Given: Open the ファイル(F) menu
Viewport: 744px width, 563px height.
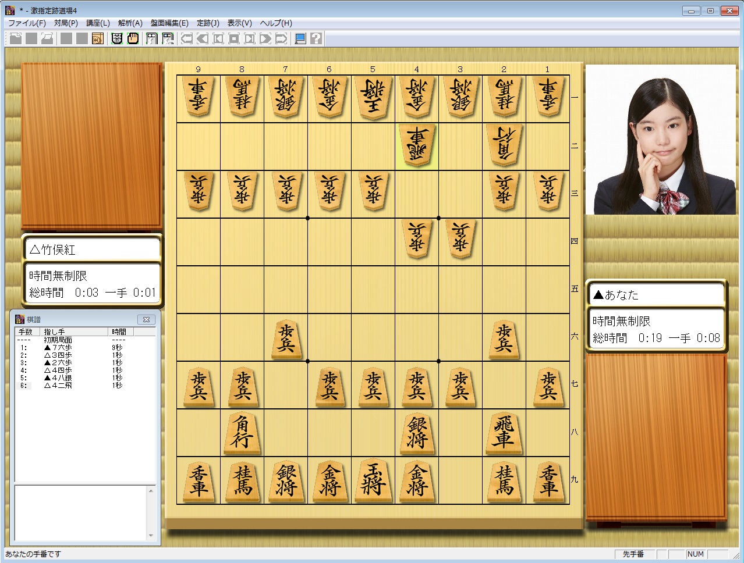Looking at the screenshot, I should pos(27,23).
